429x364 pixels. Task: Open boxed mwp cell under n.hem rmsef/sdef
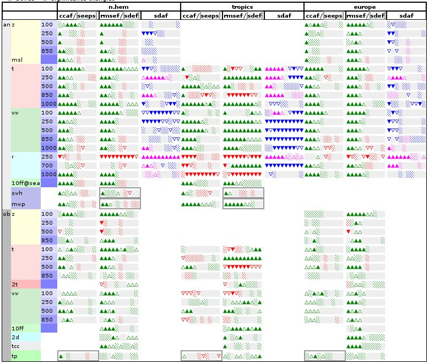[120, 204]
